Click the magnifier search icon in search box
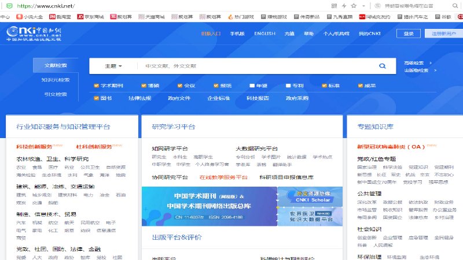The height and width of the screenshot is (260, 463). tap(383, 66)
